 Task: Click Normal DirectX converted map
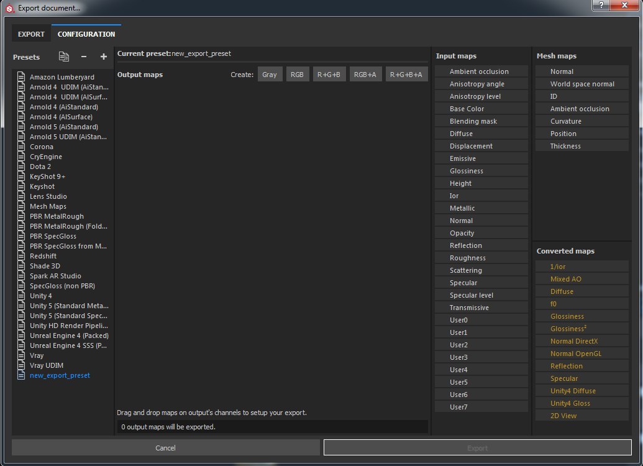coord(582,341)
